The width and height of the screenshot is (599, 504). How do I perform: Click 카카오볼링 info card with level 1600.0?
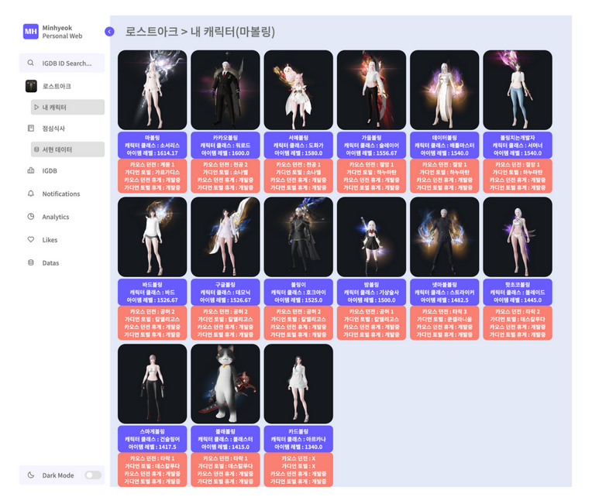[x=225, y=145]
